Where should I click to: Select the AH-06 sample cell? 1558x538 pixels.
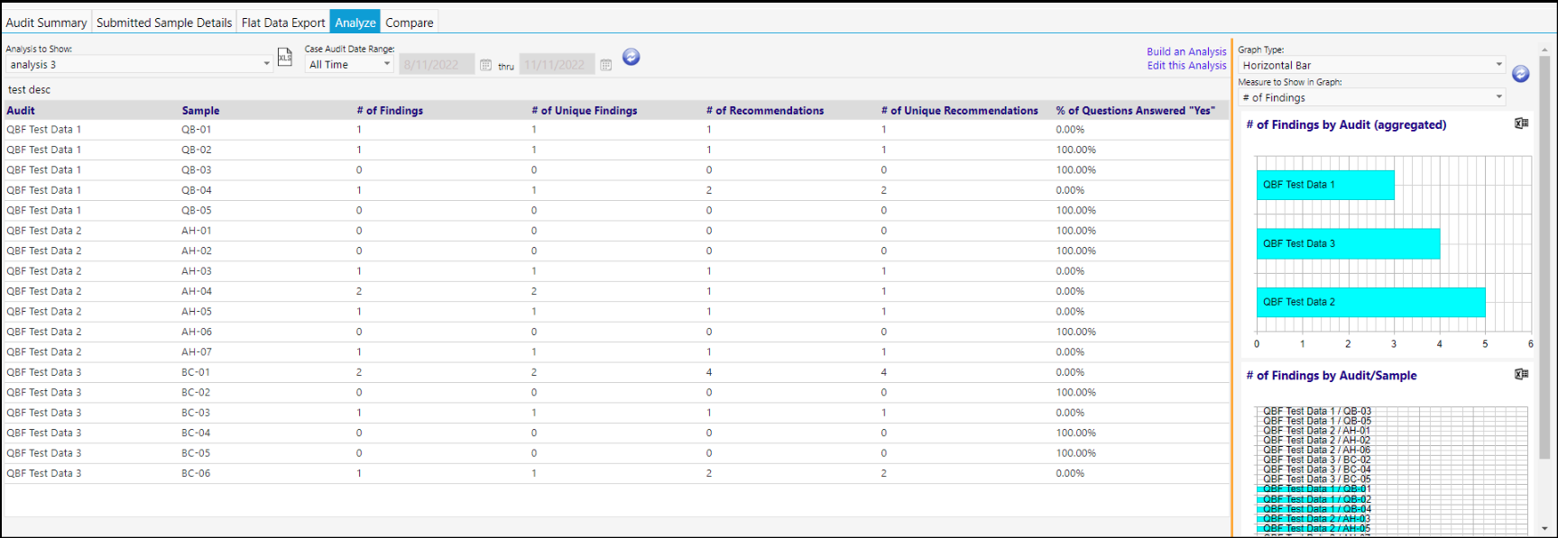click(x=197, y=333)
